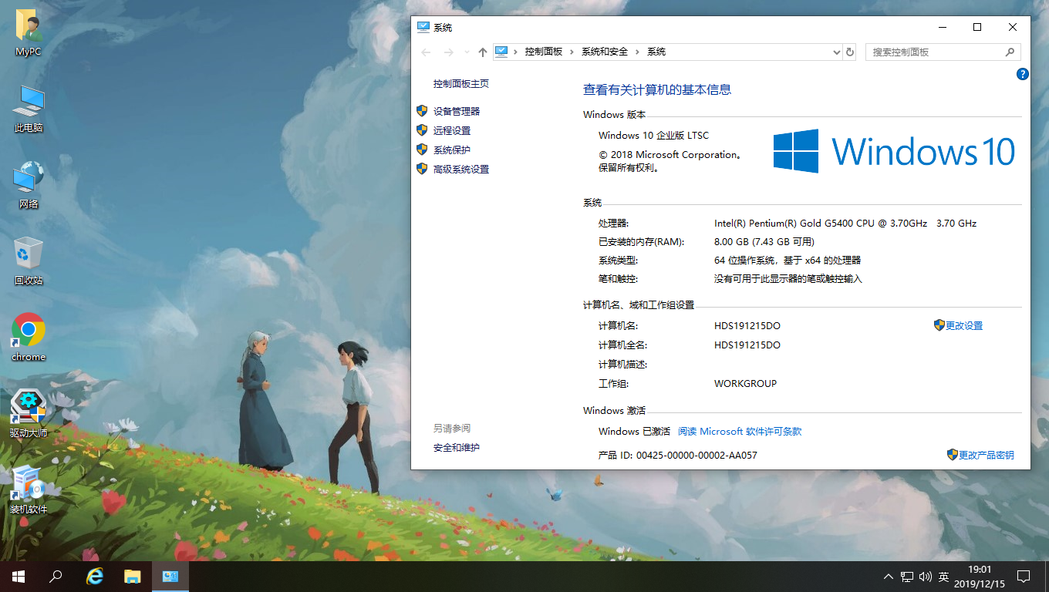This screenshot has height=592, width=1049.
Task: Click the processor value Intel(R) Pentium(R) Gold G5400
Action: (845, 223)
